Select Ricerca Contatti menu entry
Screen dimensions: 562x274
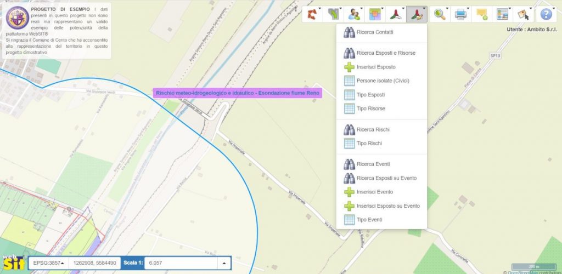(x=374, y=32)
